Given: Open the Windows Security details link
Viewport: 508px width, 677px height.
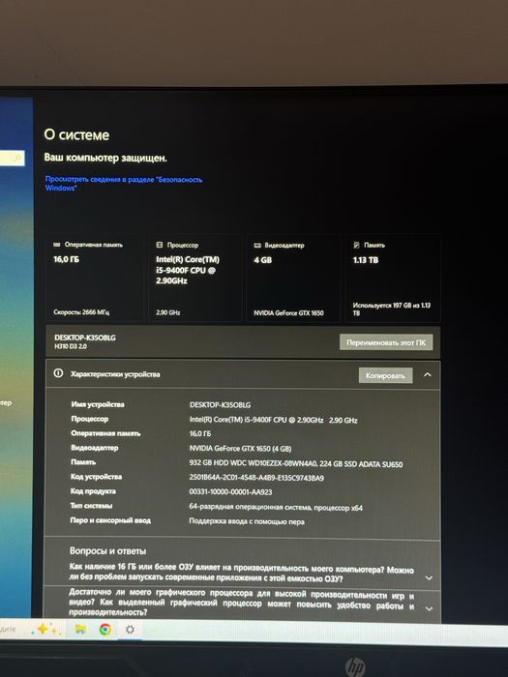Looking at the screenshot, I should pos(124,184).
